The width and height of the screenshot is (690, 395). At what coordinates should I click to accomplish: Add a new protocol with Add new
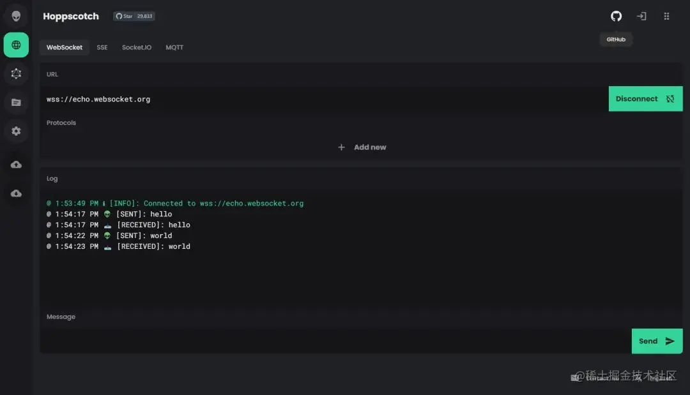point(362,147)
